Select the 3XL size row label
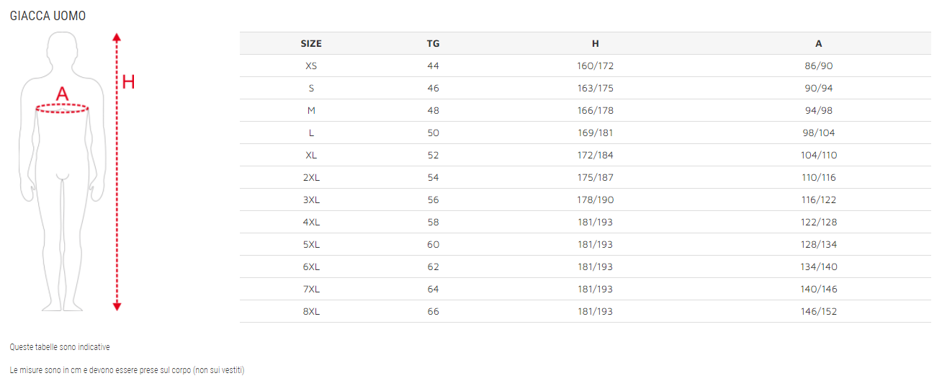Image resolution: width=942 pixels, height=381 pixels. pos(311,200)
